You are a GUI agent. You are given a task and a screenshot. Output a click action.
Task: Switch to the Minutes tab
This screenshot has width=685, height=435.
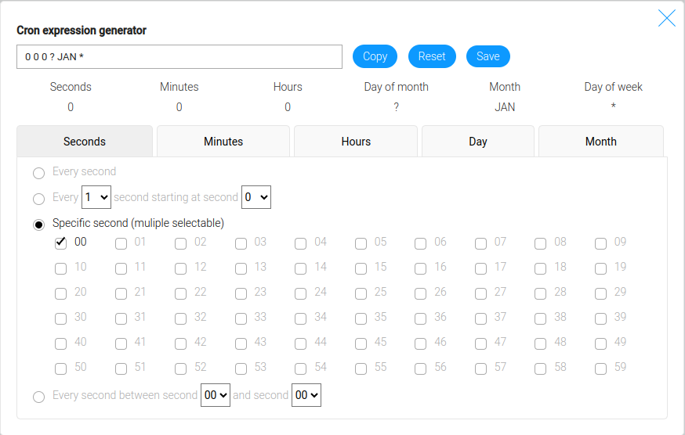(223, 142)
